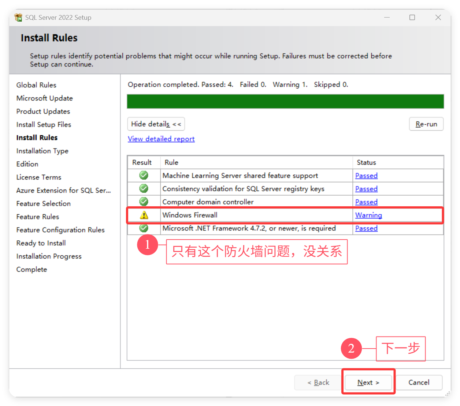Select Feature Configuration Rules step
Screen dimensions: 460x406
point(60,230)
